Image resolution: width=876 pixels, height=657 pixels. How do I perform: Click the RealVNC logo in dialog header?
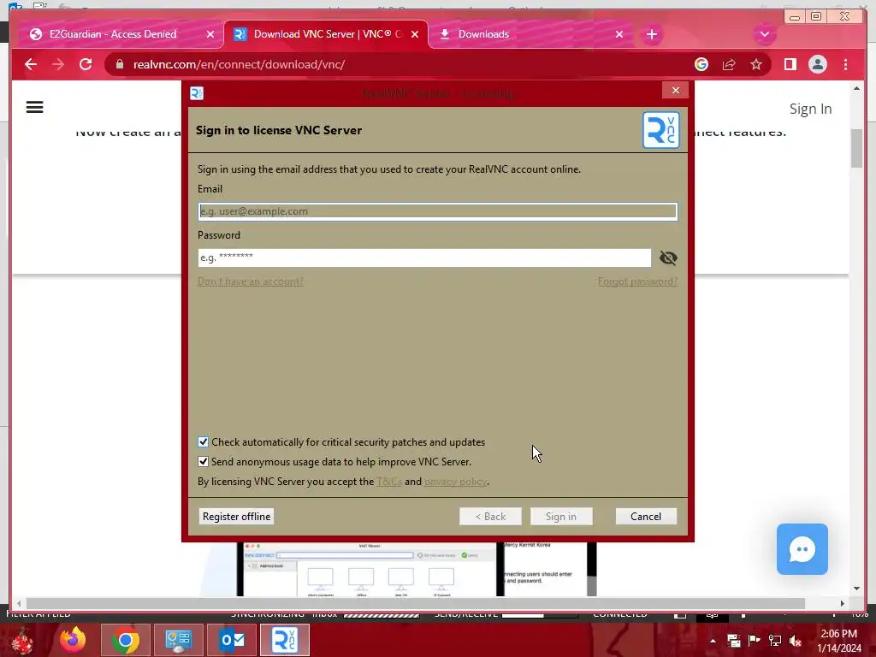click(661, 130)
